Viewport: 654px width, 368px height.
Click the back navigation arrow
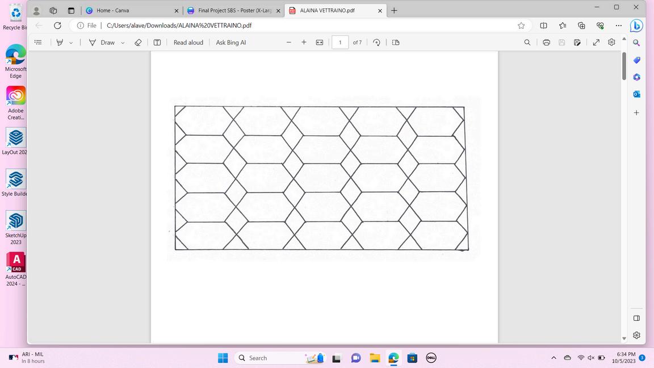click(39, 26)
